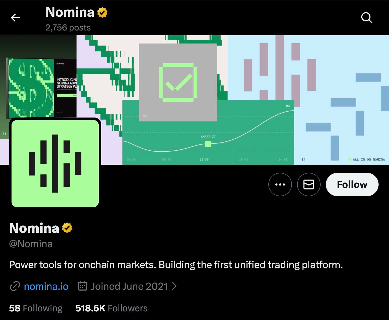Open the message envelope icon
389x320 pixels.
309,184
